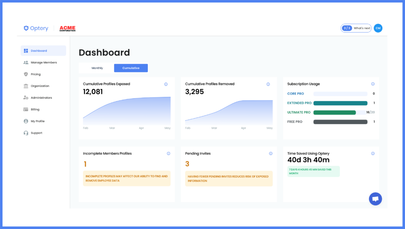Click the incomplete profiles warning banner
This screenshot has height=229, width=405.
click(x=126, y=178)
